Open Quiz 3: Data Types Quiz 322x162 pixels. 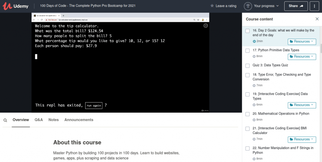point(270,65)
